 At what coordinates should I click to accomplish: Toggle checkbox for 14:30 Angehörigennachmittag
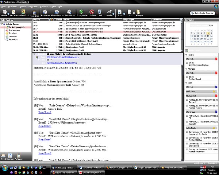[187, 63]
